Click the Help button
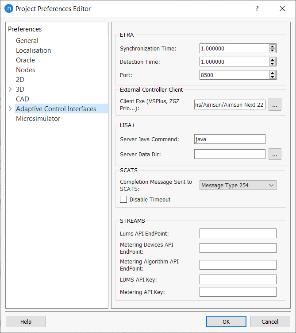 26,321
